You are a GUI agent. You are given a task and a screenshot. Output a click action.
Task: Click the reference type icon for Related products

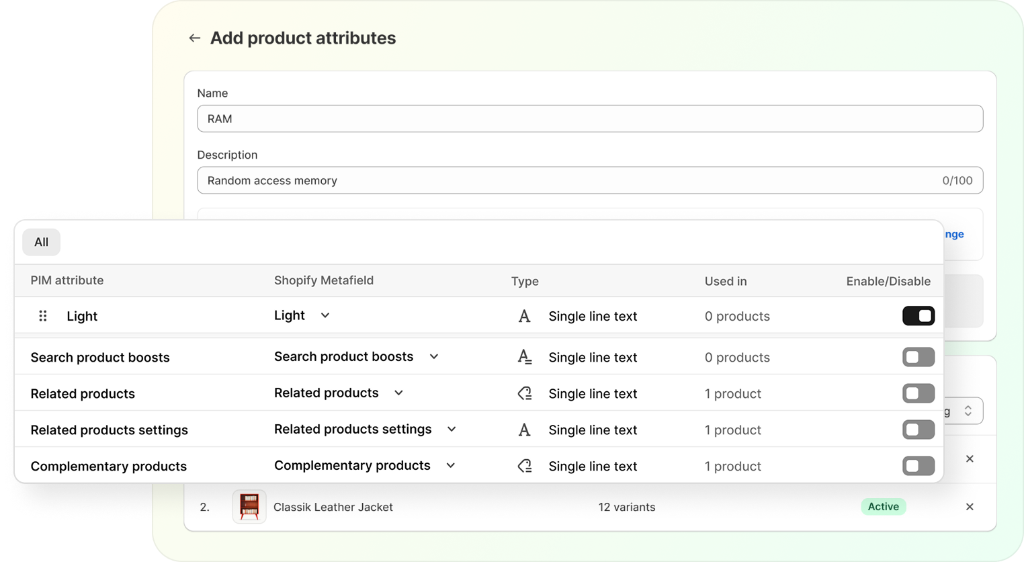pos(524,394)
